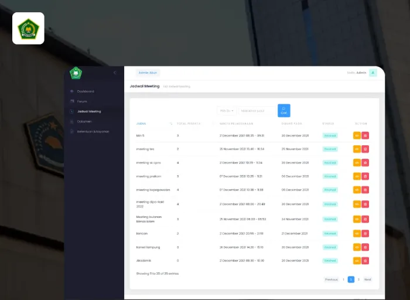Delete the kanwil lampung meeting entry

coord(365,247)
